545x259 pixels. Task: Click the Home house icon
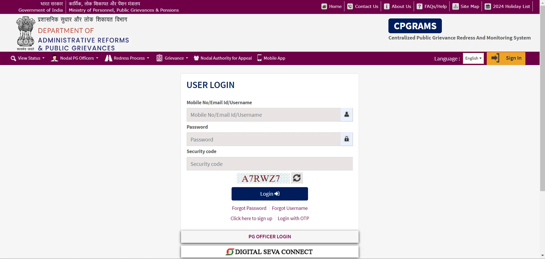pyautogui.click(x=324, y=7)
